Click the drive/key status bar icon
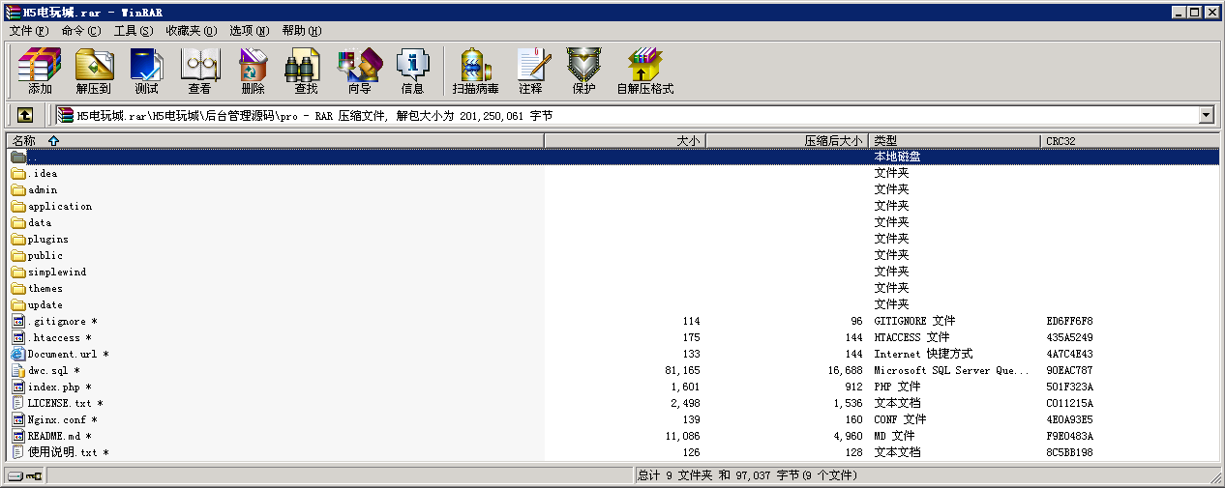1225x488 pixels. pos(25,475)
